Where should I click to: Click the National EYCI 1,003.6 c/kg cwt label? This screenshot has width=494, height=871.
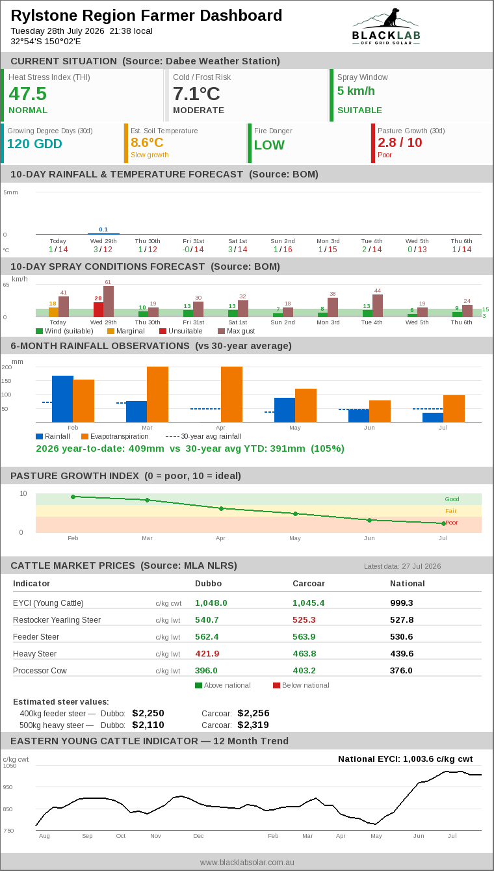point(405,759)
